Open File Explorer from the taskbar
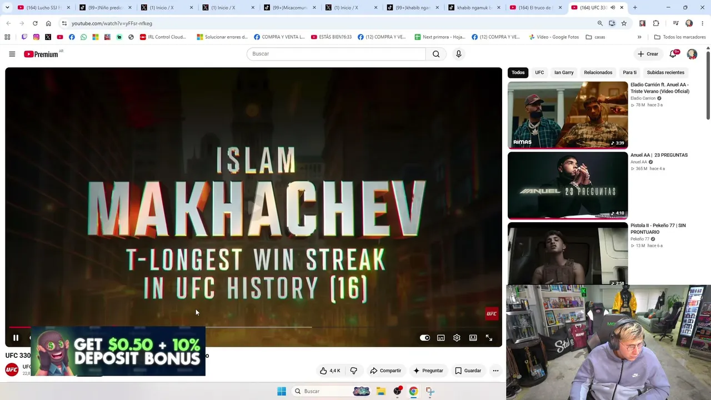Screen dimensions: 711x400 click(x=381, y=391)
